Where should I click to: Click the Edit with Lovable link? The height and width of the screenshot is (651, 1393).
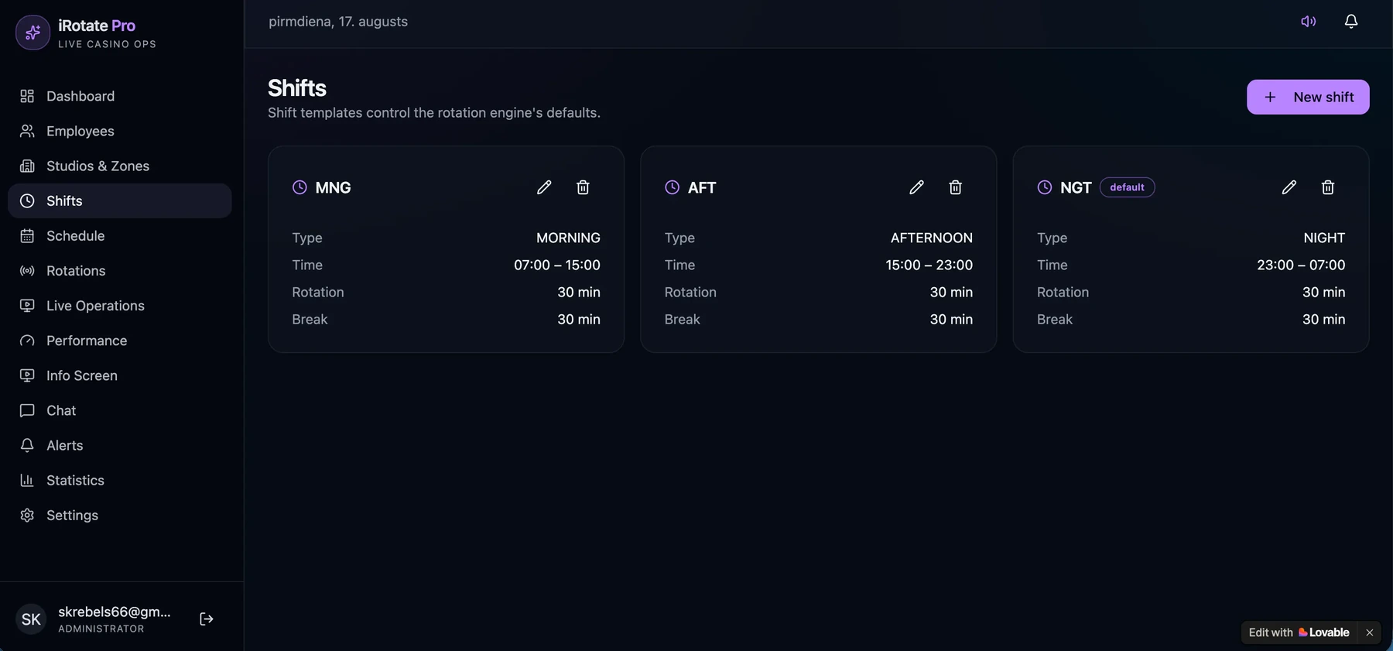tap(1299, 632)
